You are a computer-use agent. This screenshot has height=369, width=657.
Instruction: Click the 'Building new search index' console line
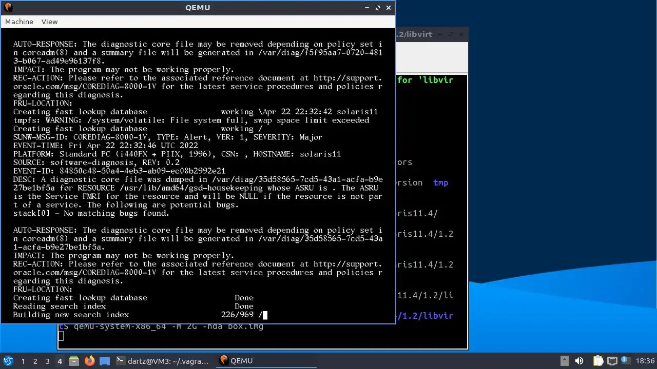tap(71, 315)
